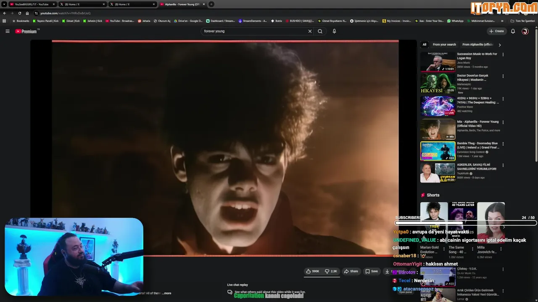The width and height of the screenshot is (538, 302).
Task: Open the 432Hz LIVE stream thumbnail
Action: pos(438,106)
